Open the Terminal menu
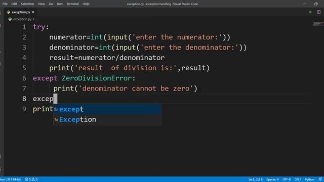 72,4
